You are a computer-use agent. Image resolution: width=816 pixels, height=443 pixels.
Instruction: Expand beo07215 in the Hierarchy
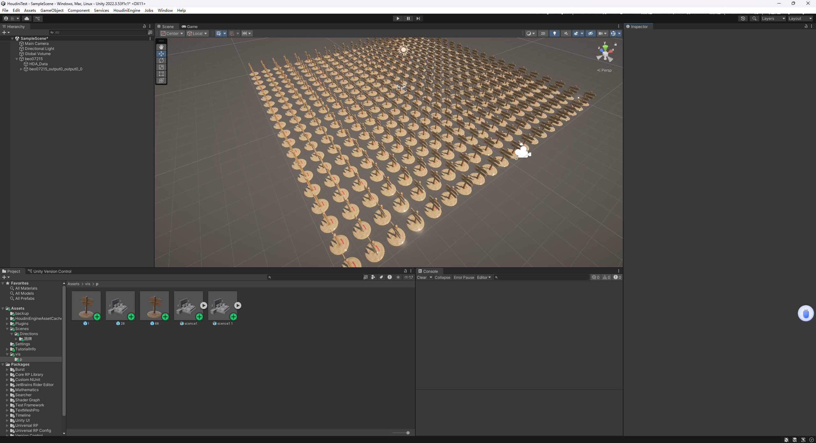[16, 59]
